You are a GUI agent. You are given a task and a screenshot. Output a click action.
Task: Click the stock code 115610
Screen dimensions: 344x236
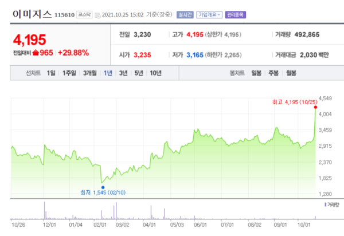coord(64,15)
